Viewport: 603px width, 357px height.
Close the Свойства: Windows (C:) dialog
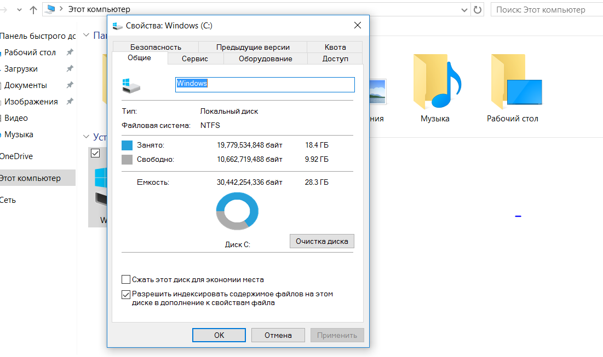click(358, 25)
